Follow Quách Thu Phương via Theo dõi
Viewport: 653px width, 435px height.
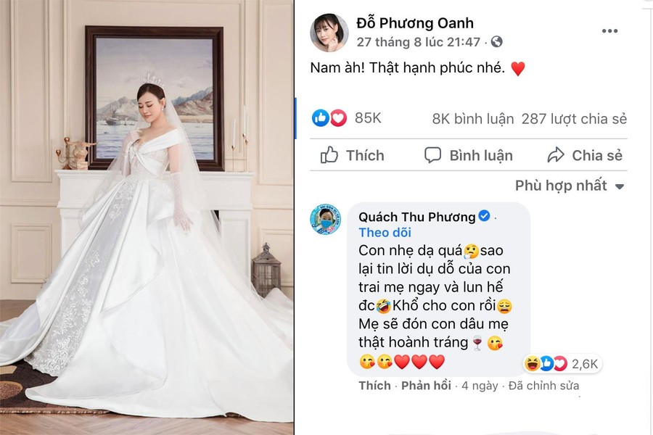385,232
